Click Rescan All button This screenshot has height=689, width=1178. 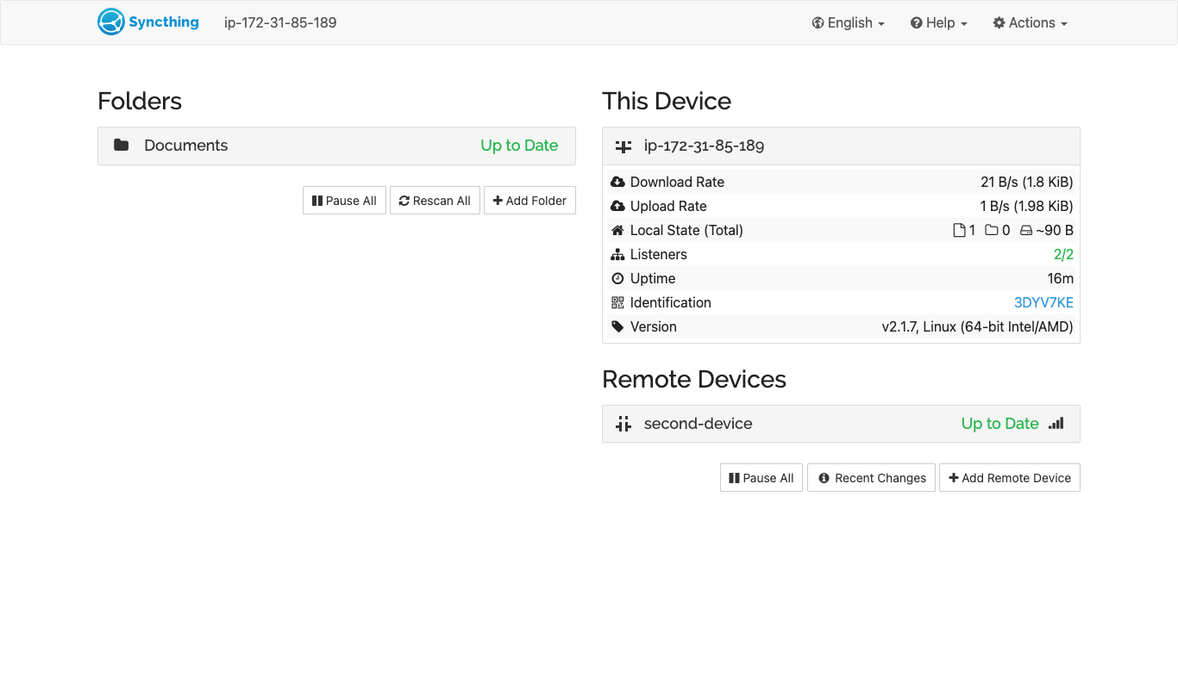point(435,201)
